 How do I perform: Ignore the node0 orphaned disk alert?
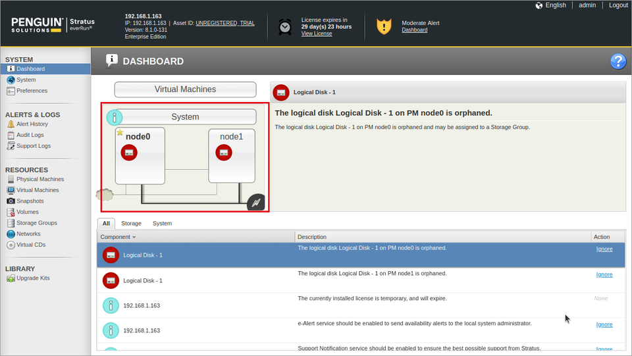coord(604,249)
